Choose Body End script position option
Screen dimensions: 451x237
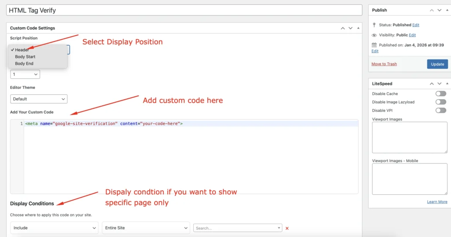[x=24, y=63]
